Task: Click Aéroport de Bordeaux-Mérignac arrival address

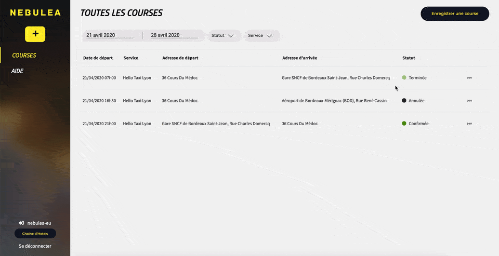Action: click(x=334, y=101)
